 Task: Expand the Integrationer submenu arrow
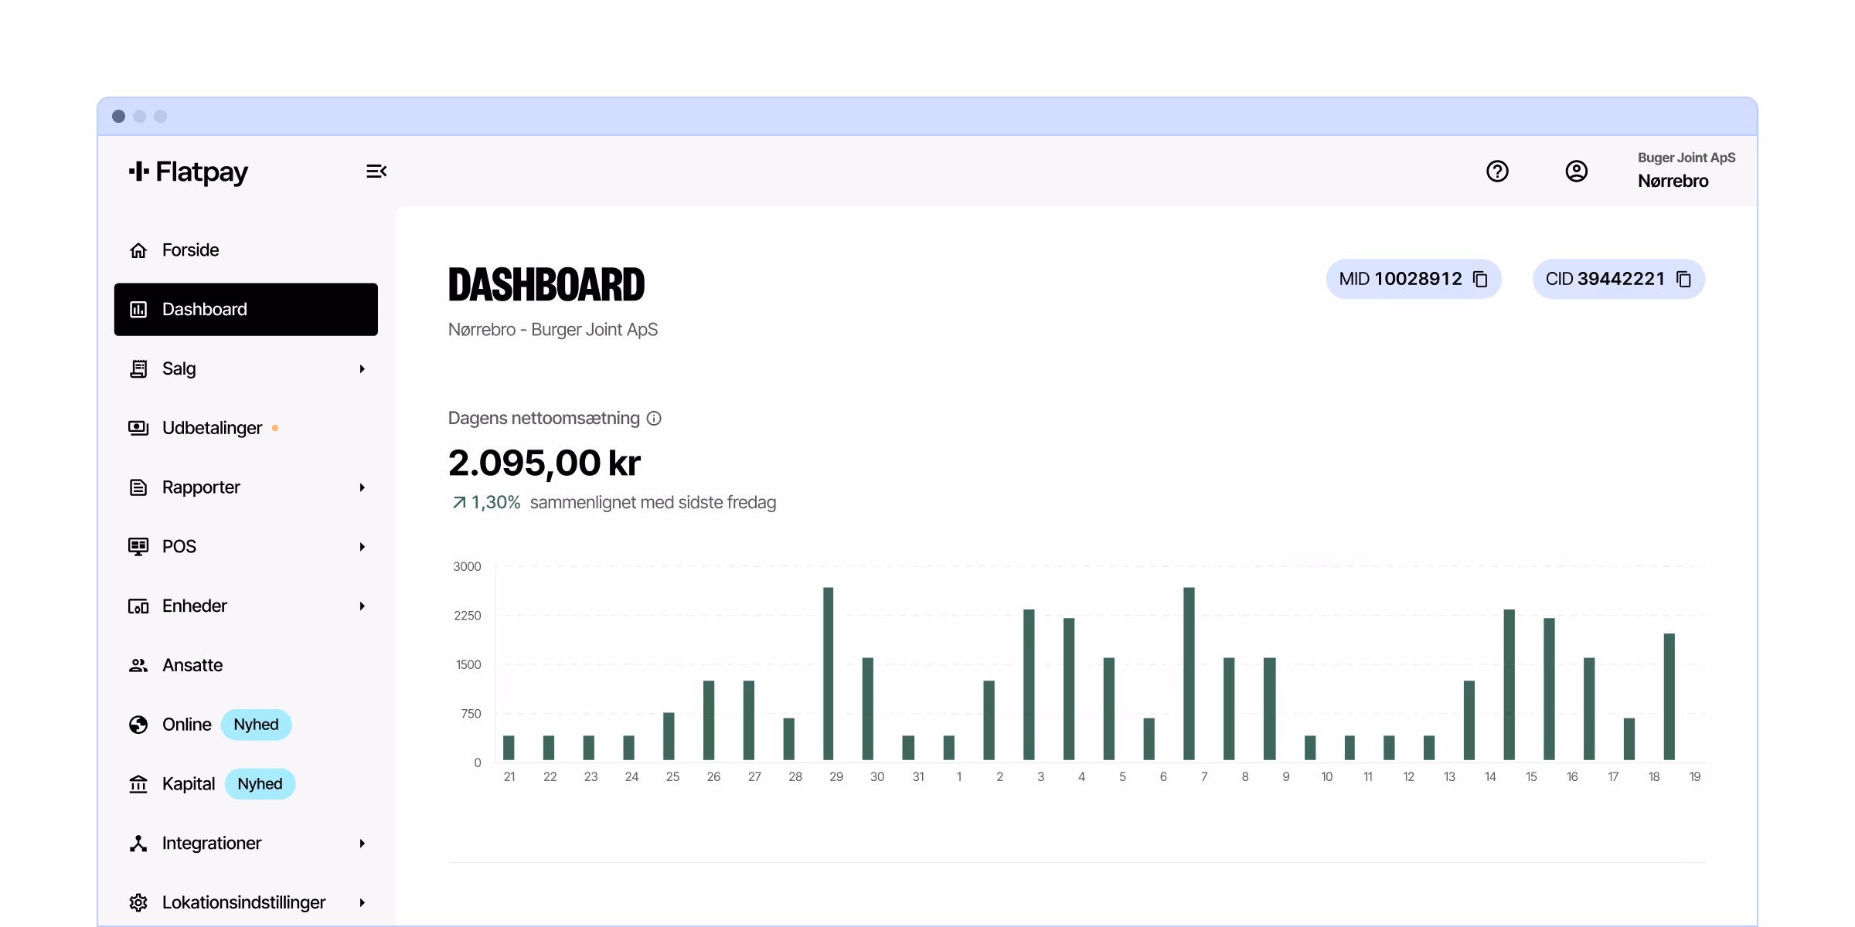click(x=362, y=844)
